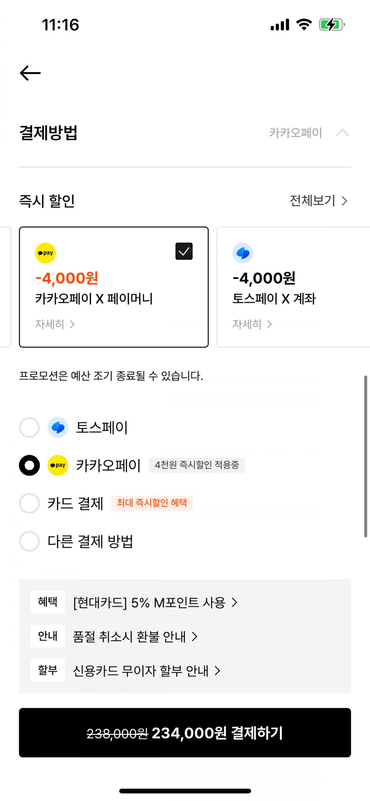
Task: Open 자세히 details for 토스페이 discount
Action: point(252,324)
